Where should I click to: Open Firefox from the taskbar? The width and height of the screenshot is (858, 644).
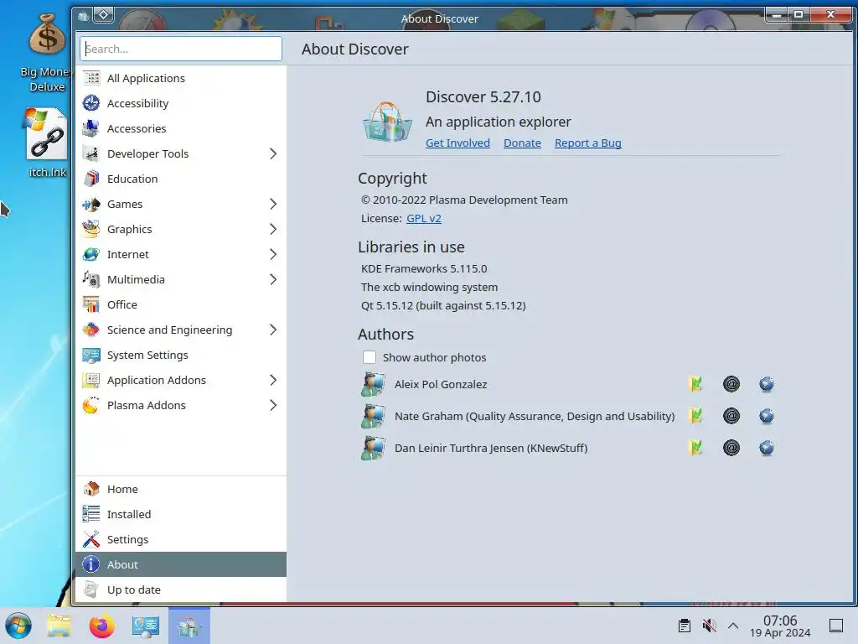pos(101,626)
